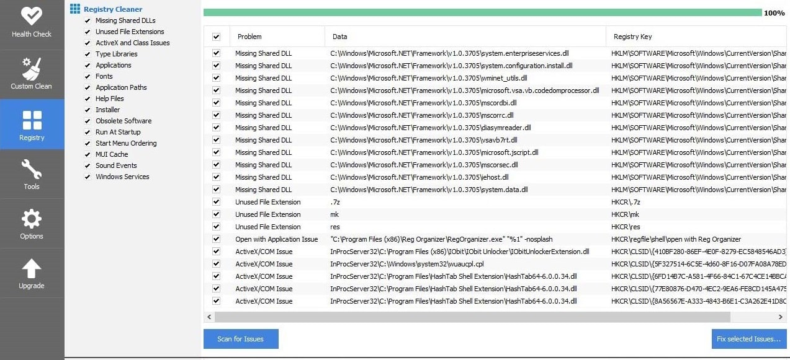790x360 pixels.
Task: Click the Registry grid icon in sidebar
Action: tap(32, 120)
